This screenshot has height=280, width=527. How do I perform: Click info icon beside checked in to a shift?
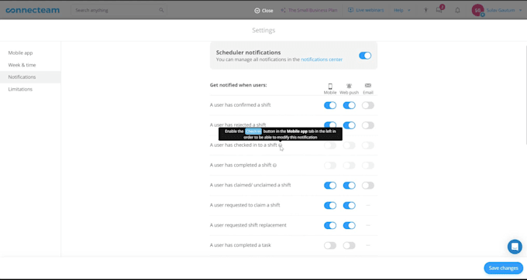point(281,145)
